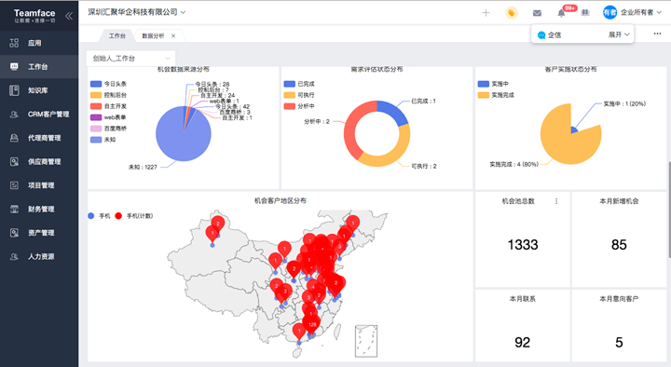
Task: Open the 代理商管理 sidebar icon
Action: 14,138
